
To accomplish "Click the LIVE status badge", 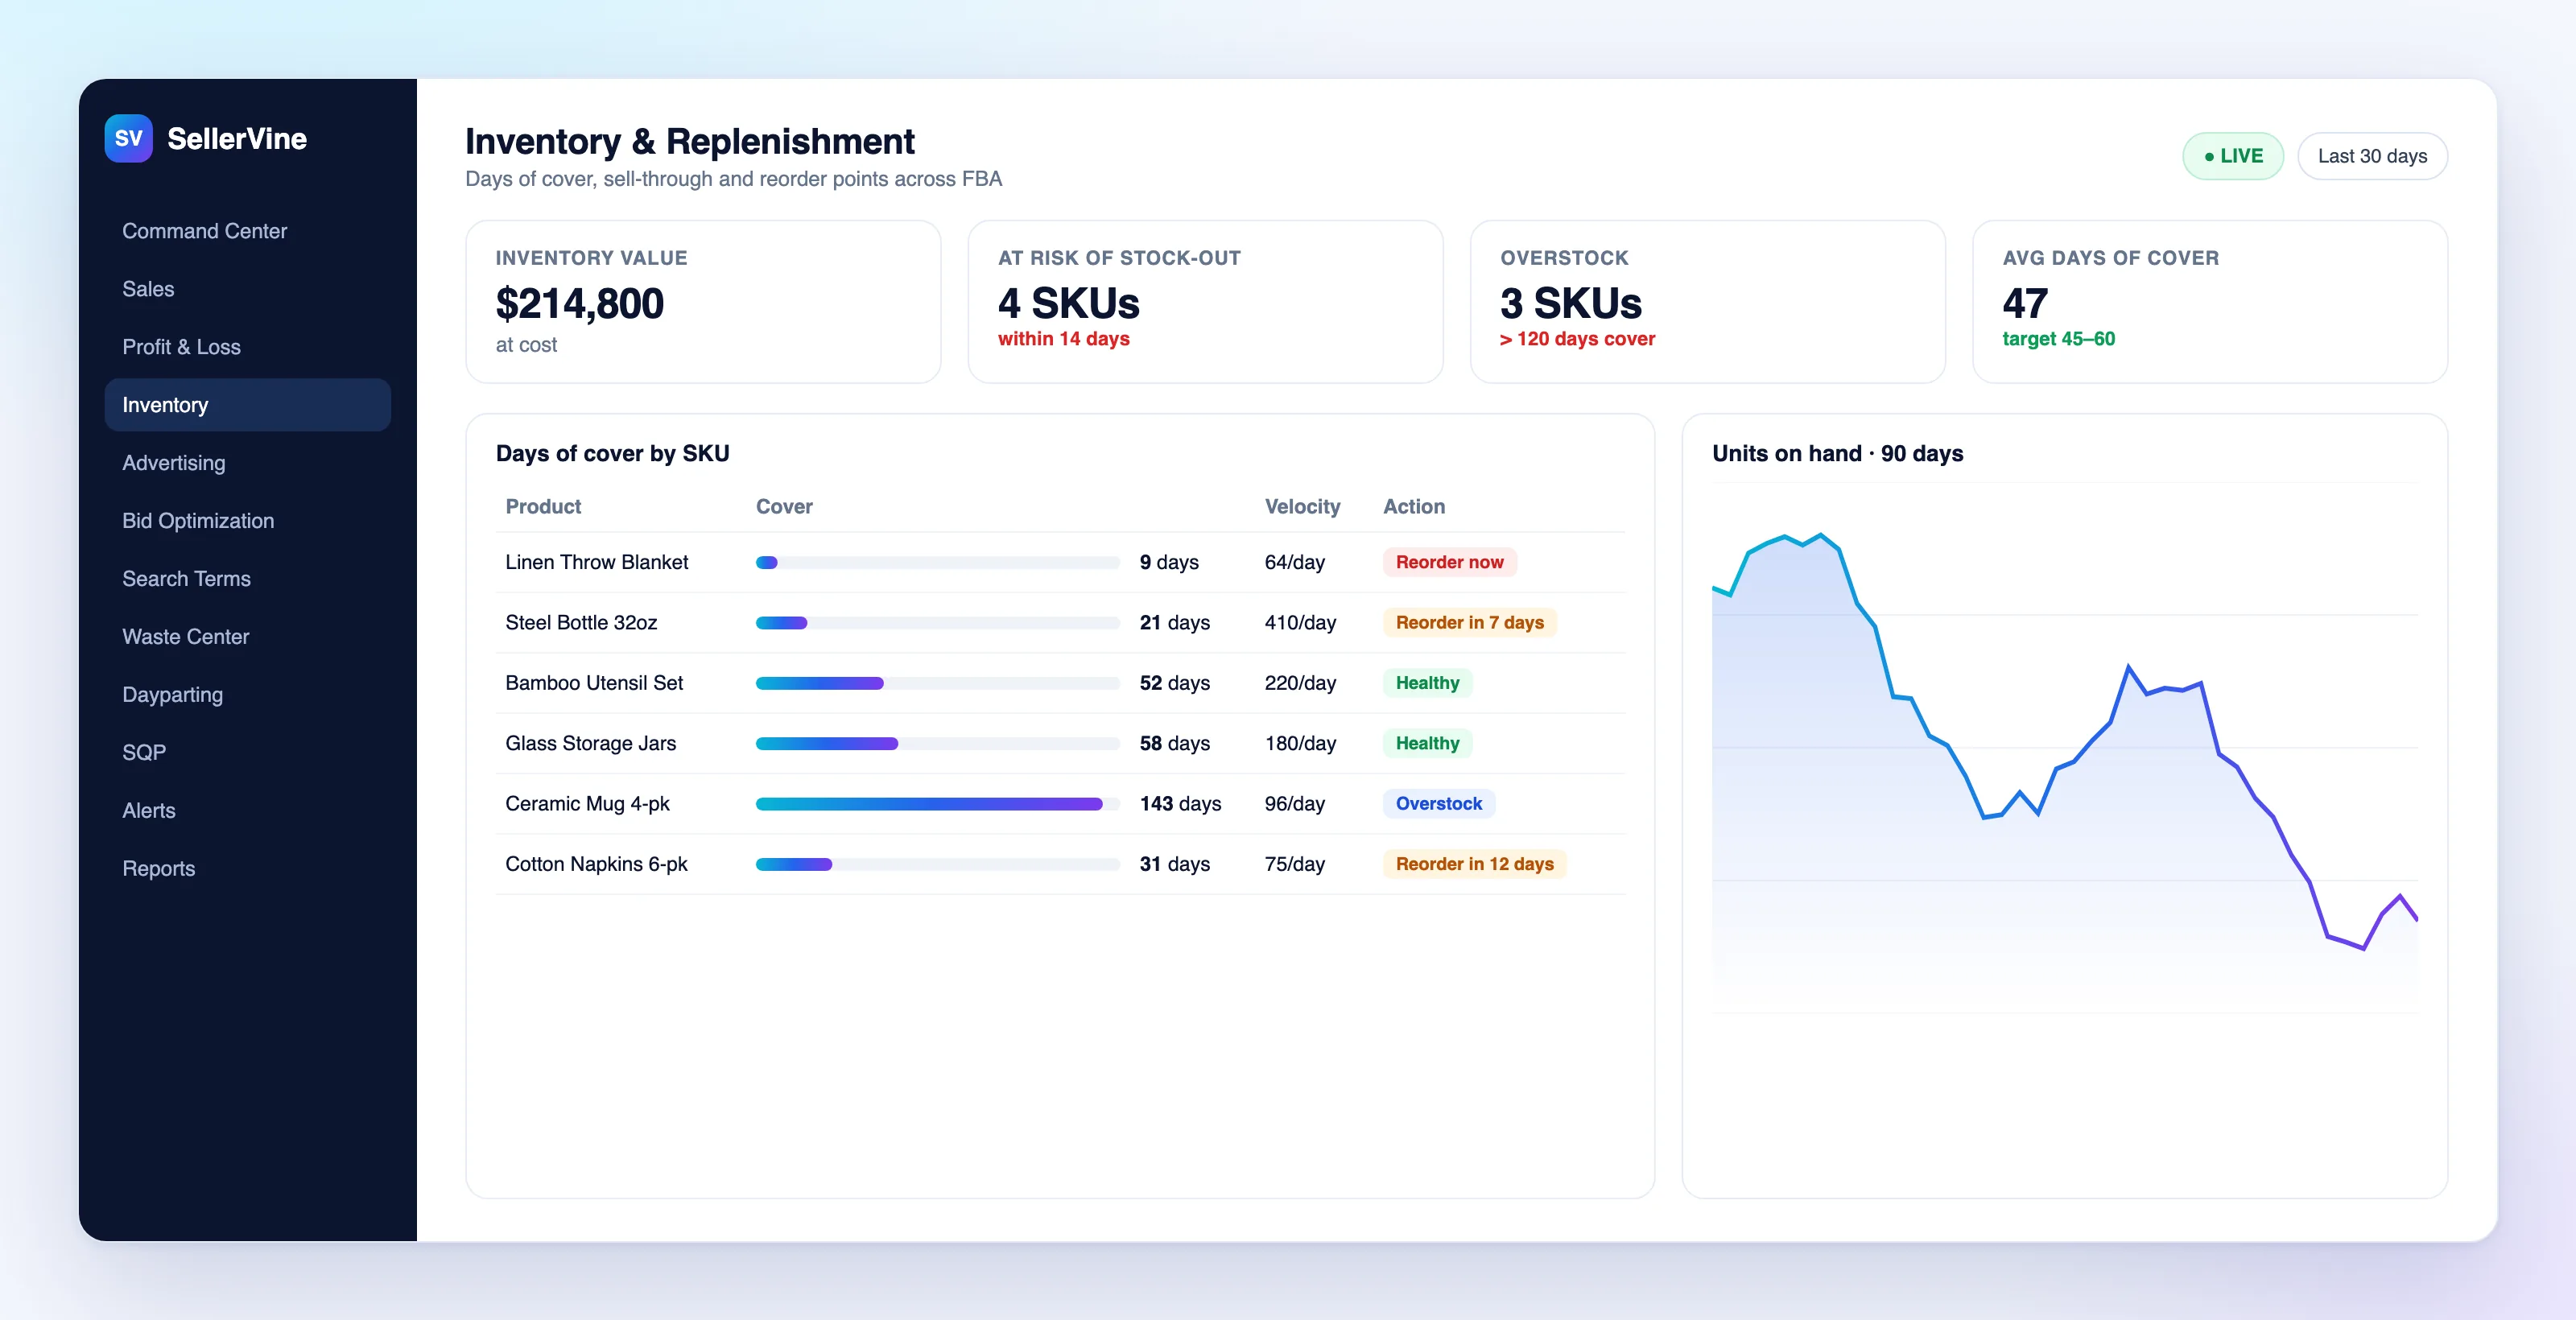I will pyautogui.click(x=2233, y=156).
